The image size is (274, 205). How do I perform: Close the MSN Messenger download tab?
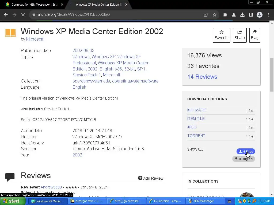62,5
